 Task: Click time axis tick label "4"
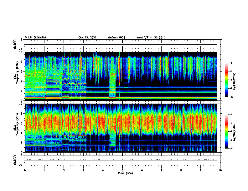103,170
